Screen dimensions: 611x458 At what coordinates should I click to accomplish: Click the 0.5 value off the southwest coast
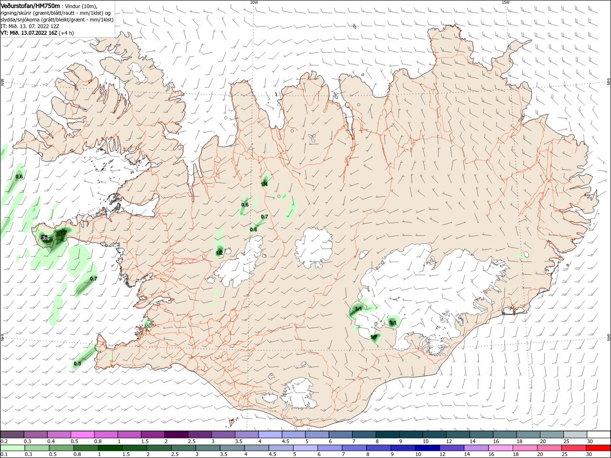point(77,364)
